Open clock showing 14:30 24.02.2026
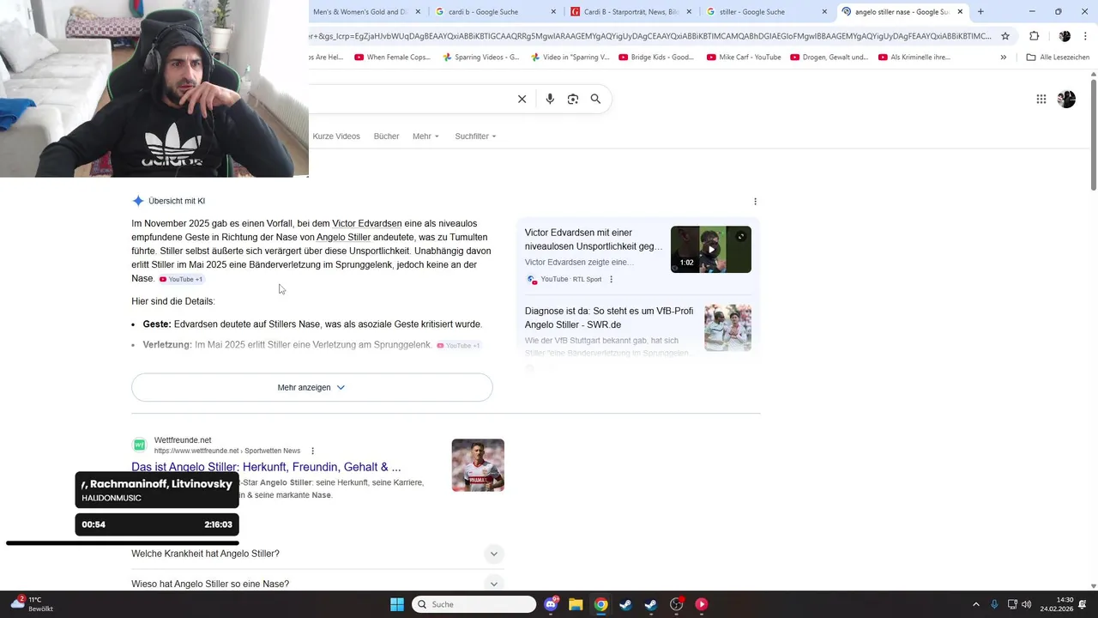 tap(1057, 604)
